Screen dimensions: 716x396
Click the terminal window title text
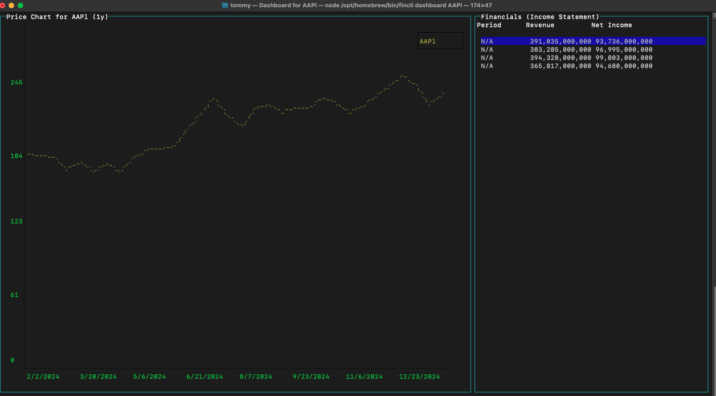tap(361, 5)
